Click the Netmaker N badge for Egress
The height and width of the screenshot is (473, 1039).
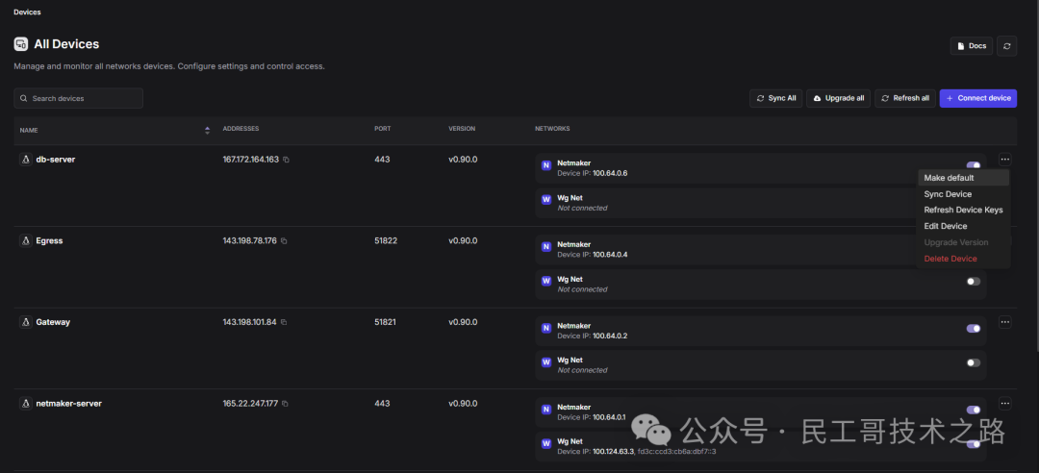545,247
